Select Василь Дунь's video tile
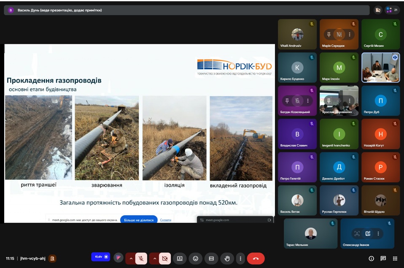Screen dimensions: 404x268 pos(380,67)
